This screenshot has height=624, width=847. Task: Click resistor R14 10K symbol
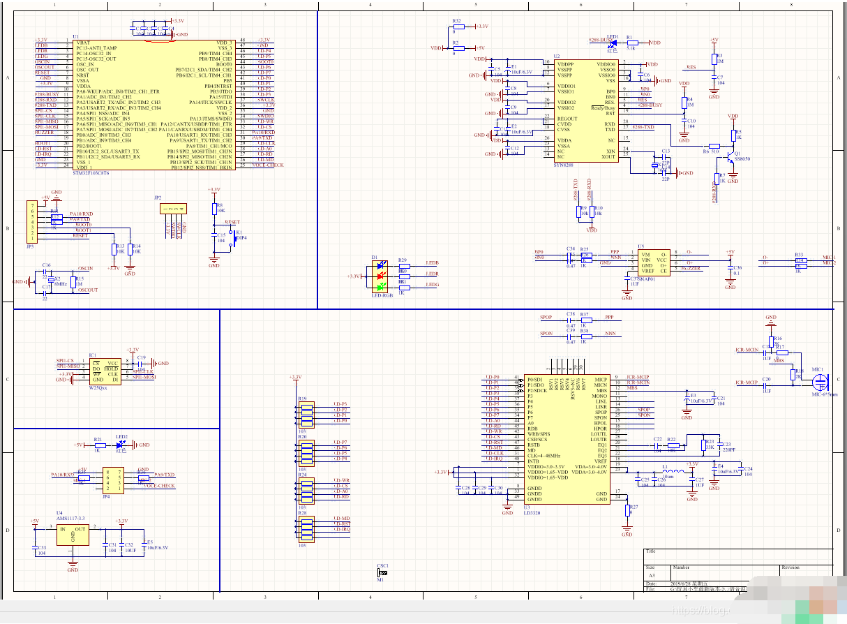coord(130,249)
